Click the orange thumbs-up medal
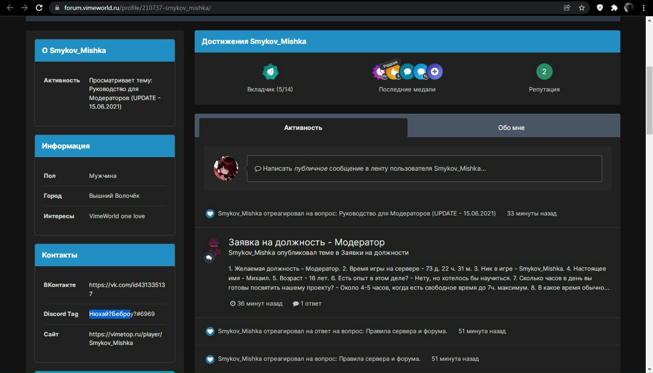 [x=393, y=72]
